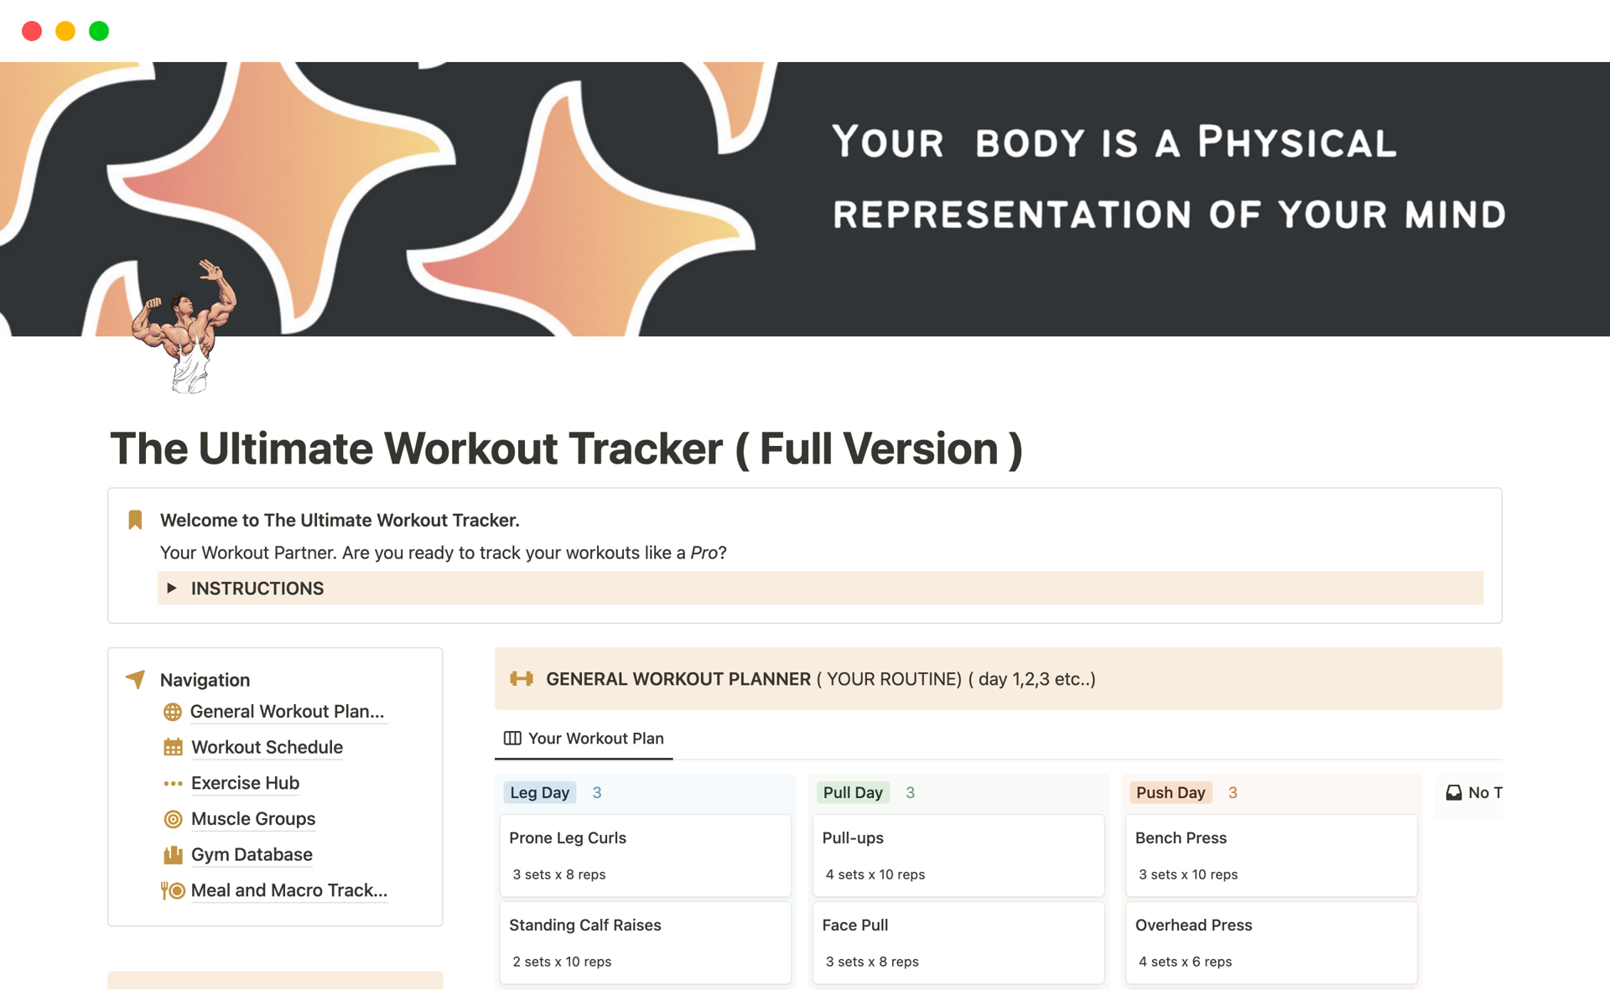Image resolution: width=1610 pixels, height=1006 pixels.
Task: Select the Leg Day group label
Action: (539, 793)
